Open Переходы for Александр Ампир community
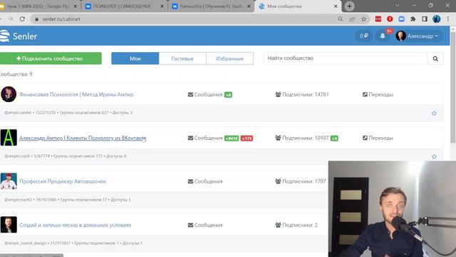 378,138
